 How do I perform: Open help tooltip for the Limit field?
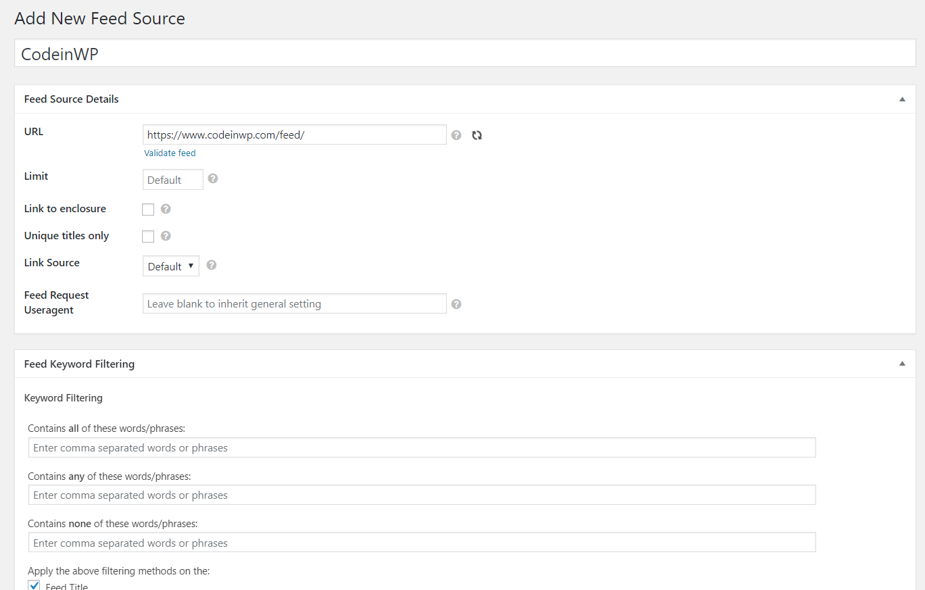pos(213,178)
